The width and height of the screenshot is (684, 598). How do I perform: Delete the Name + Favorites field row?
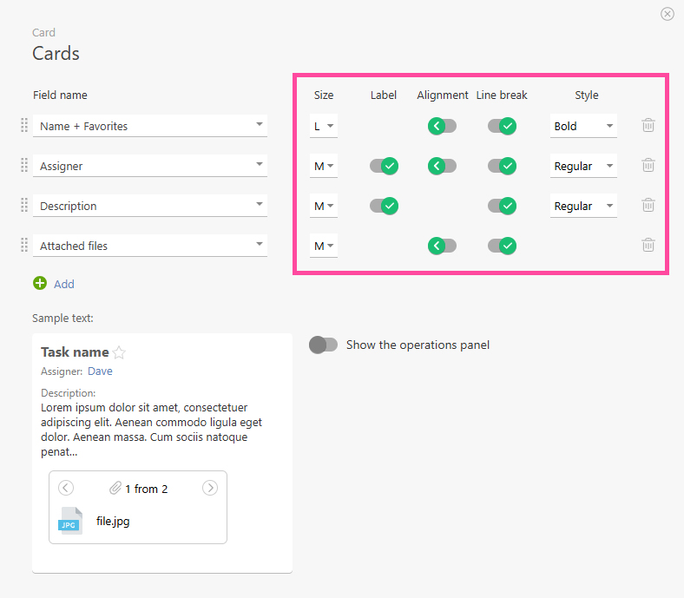coord(648,126)
